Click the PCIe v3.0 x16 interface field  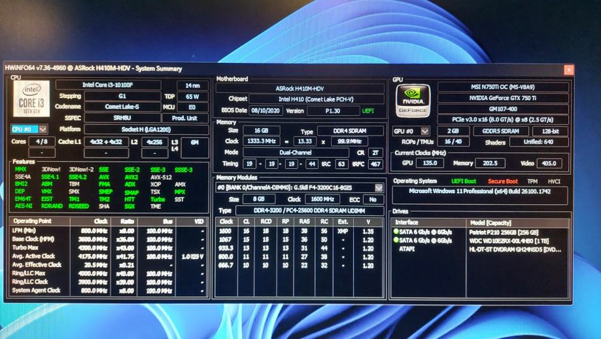tap(503, 120)
